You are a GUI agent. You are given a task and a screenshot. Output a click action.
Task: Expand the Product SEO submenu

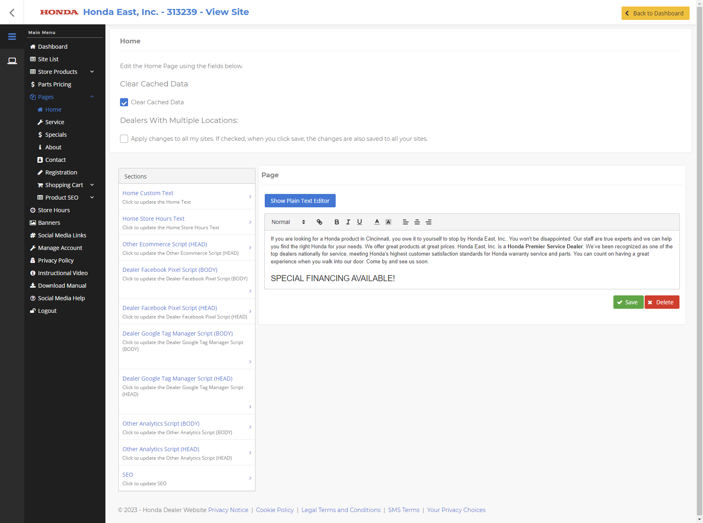point(92,198)
